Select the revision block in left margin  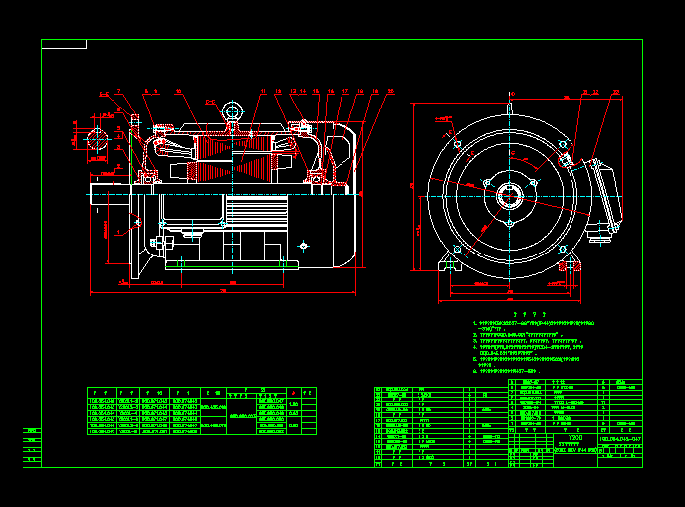click(x=33, y=446)
